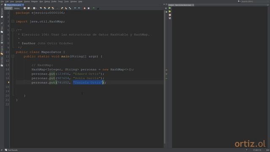Click "import java.util.HashMap;" text
Image resolution: width=270 pixels, height=152 pixels.
[x=40, y=22]
